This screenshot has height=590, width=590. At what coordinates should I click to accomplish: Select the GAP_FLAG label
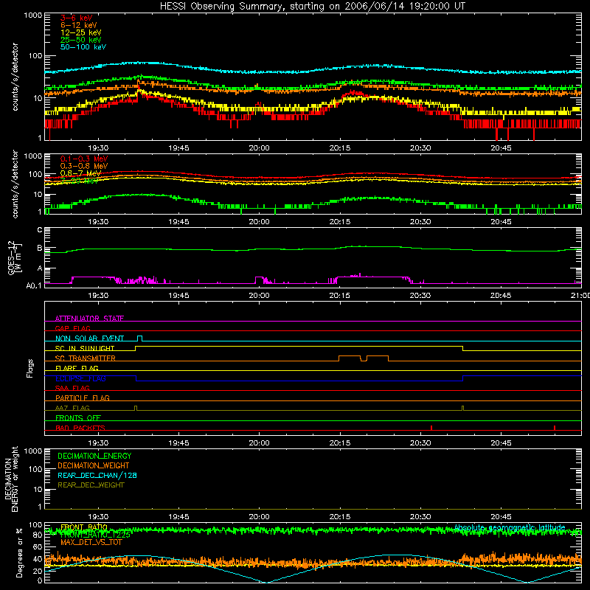[72, 328]
